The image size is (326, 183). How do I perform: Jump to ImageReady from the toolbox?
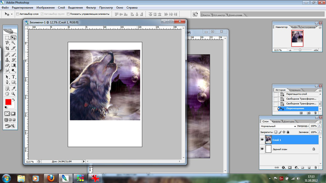pyautogui.click(x=10, y=126)
